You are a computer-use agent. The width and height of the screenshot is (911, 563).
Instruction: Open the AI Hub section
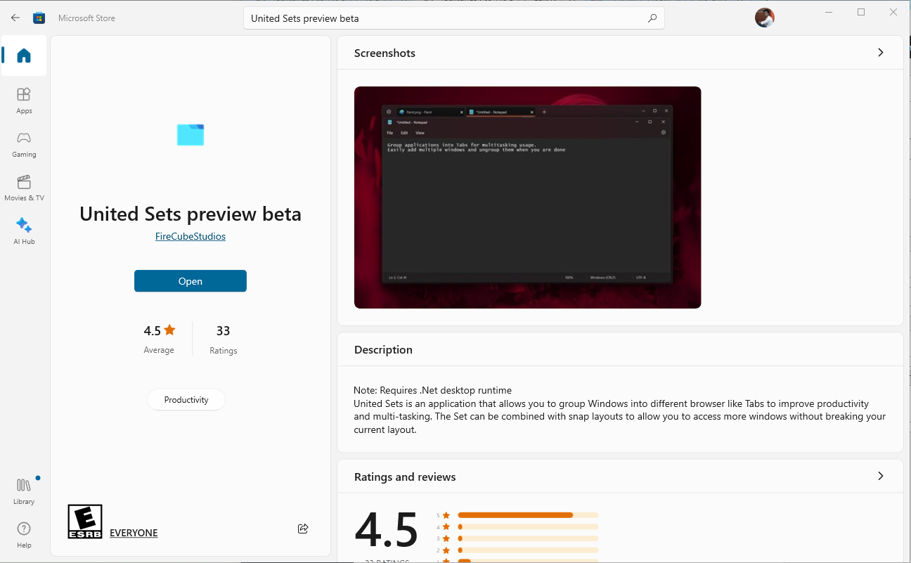click(24, 231)
